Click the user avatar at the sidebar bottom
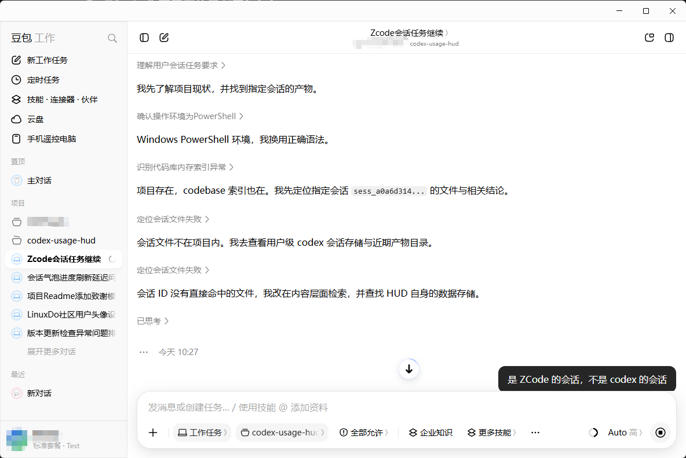This screenshot has width=686, height=458. coord(17,439)
